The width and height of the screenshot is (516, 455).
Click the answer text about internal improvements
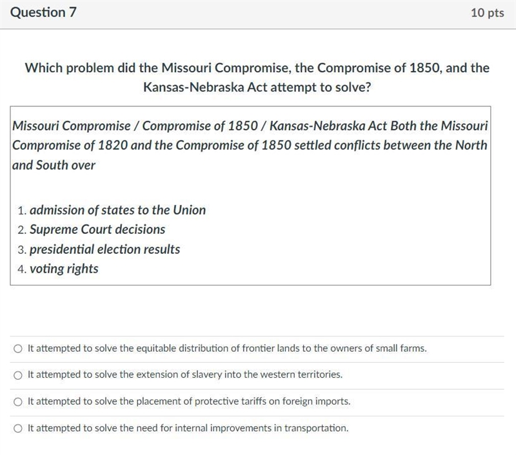pos(188,428)
